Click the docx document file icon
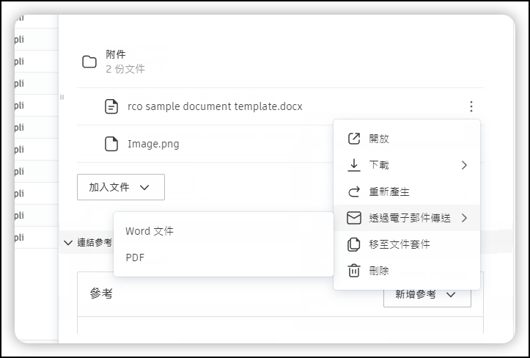The height and width of the screenshot is (358, 530). [x=111, y=106]
